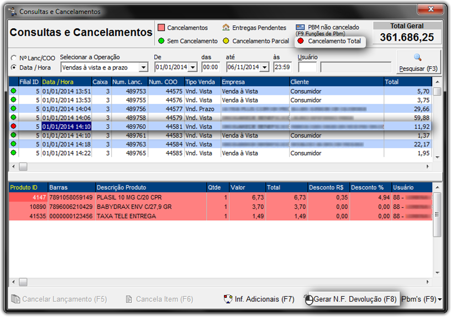Viewport: 451px width, 317px height.
Task: Click barcode 7891058059149 cell
Action: coord(71,198)
